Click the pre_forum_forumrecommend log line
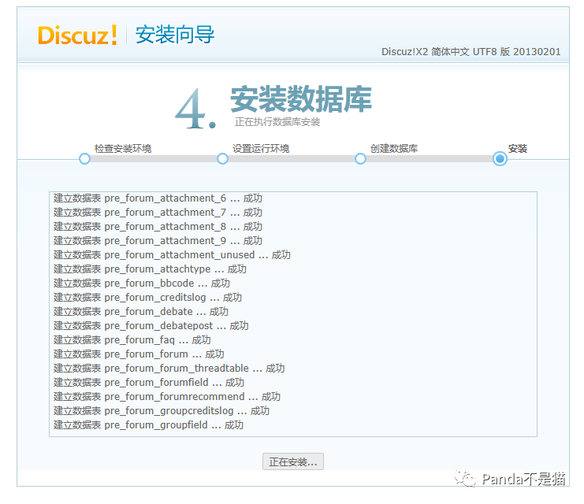Image resolution: width=584 pixels, height=504 pixels. 167,396
